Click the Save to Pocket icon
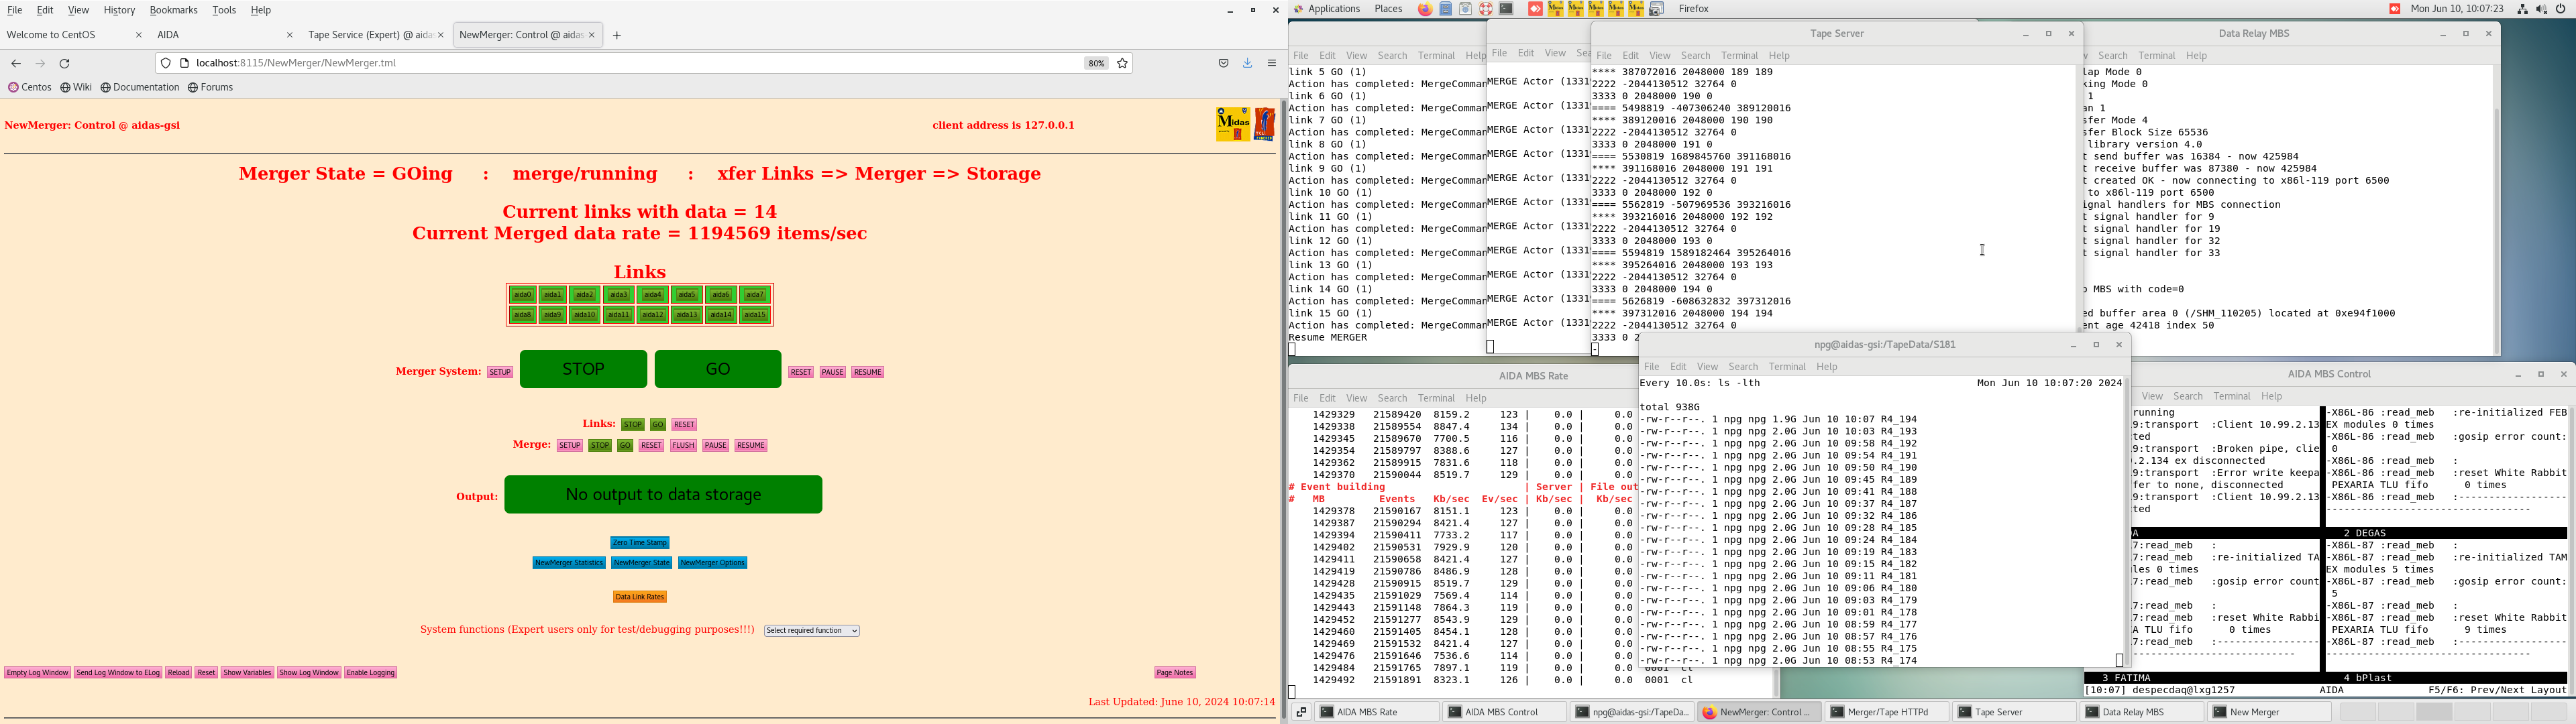 (x=1223, y=63)
